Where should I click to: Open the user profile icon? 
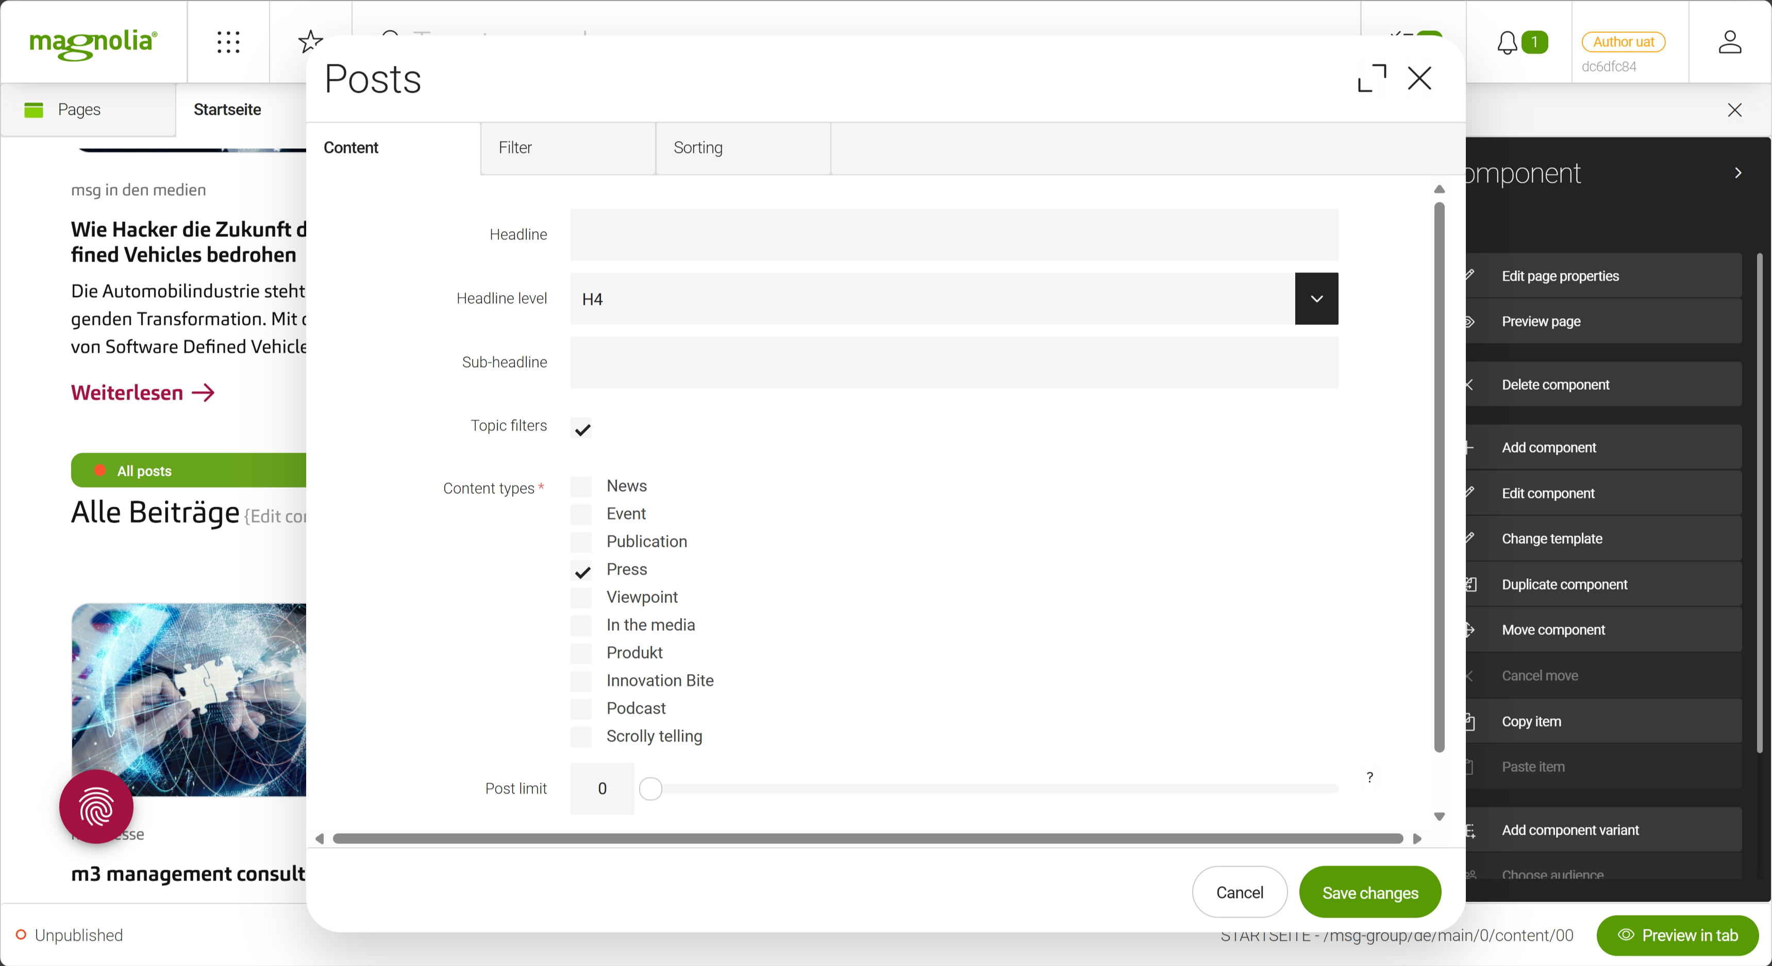1729,42
